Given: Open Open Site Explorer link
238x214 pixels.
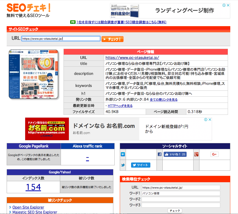Looking at the screenshot, I should [28, 207].
